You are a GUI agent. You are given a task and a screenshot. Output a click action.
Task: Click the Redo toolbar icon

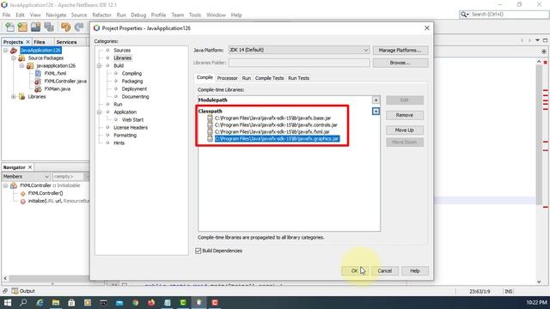79,27
